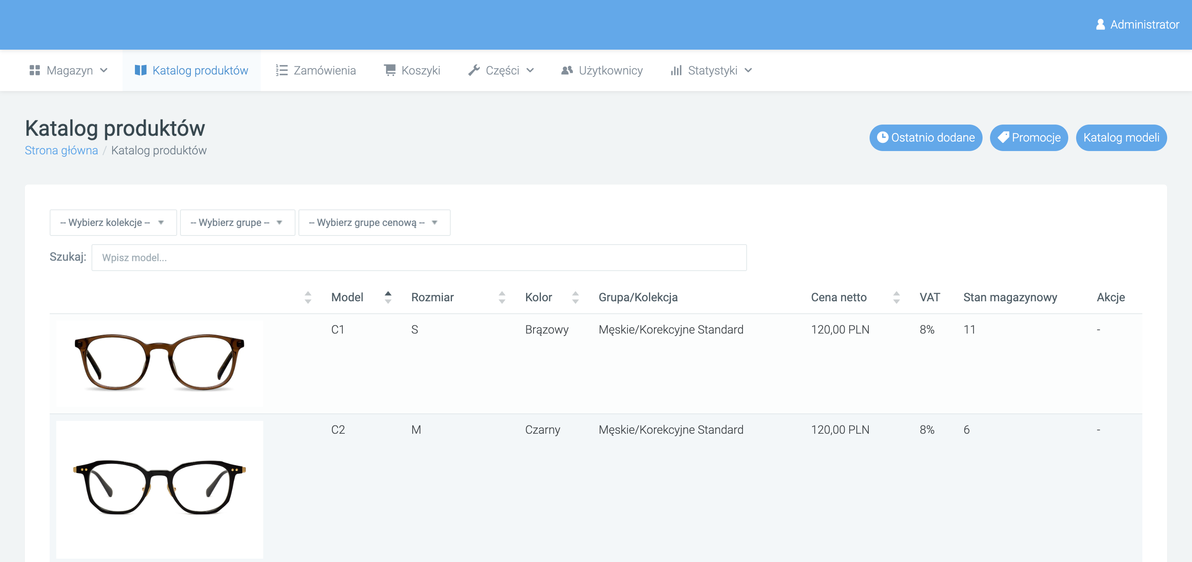Sort products by Cena netto
1192x562 pixels.
point(897,298)
